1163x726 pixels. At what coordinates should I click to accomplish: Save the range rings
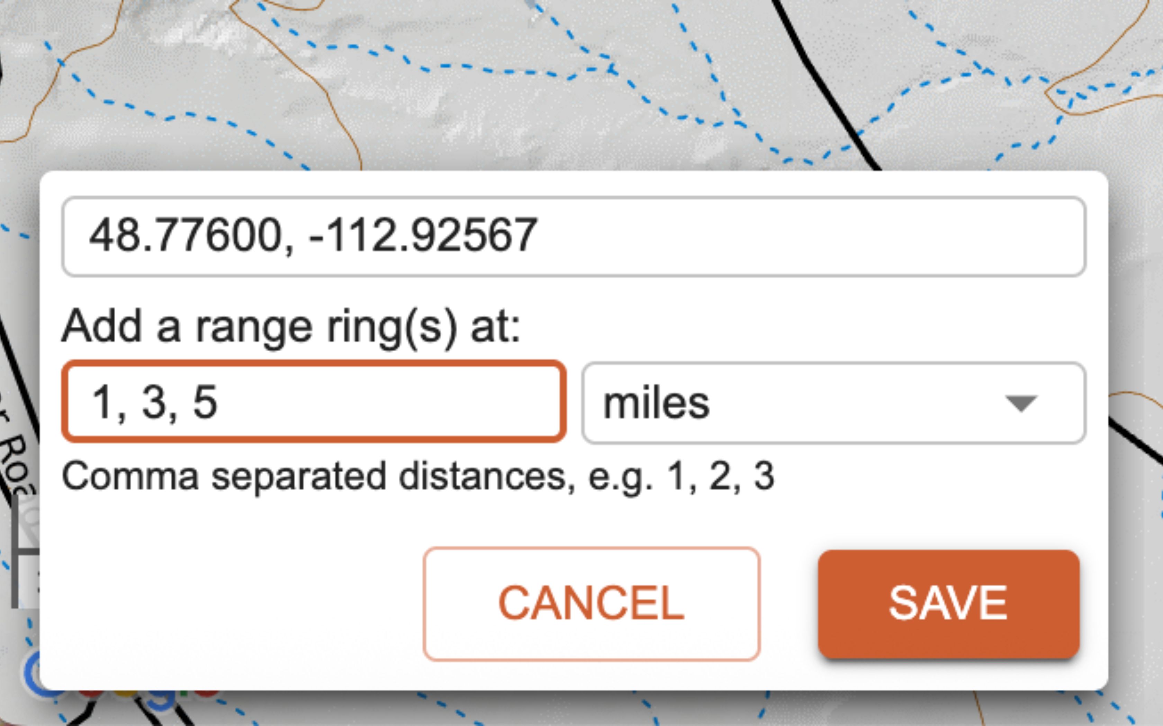point(948,604)
